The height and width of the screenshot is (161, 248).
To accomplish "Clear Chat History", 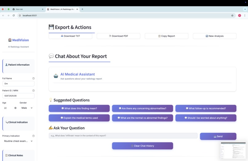I will click(x=142, y=146).
